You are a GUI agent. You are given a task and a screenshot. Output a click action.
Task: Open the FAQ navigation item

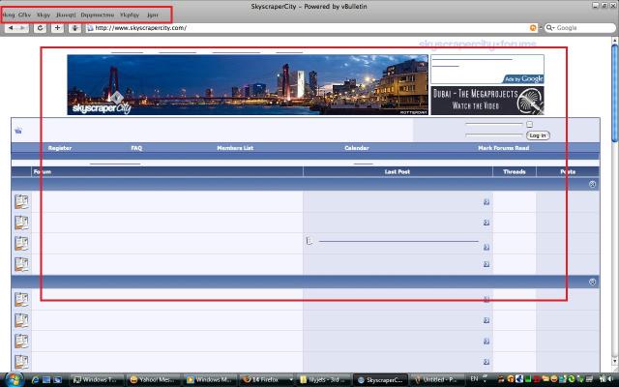point(136,148)
